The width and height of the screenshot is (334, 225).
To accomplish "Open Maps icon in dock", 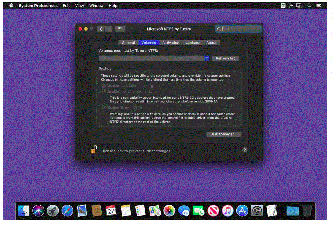I will pos(155,210).
